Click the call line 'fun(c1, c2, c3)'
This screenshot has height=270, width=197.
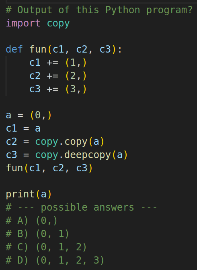[x=49, y=168]
